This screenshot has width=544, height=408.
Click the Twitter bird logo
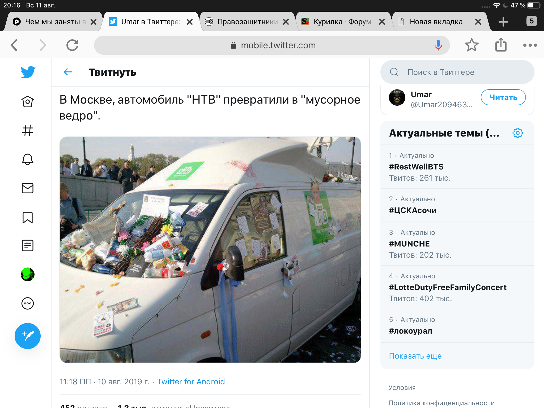pos(28,72)
